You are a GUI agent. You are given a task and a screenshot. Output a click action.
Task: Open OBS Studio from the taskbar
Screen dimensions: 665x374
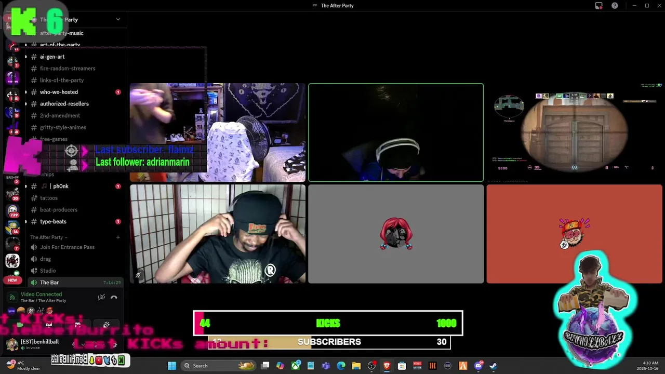[x=371, y=366]
